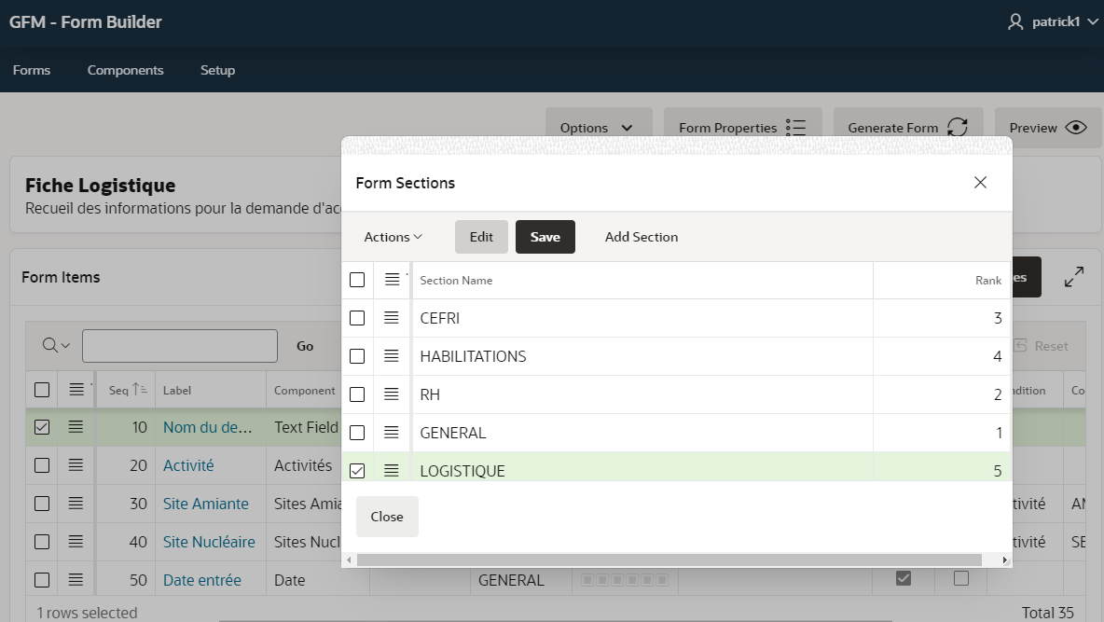
Task: Click the Generate Form refresh icon
Action: tap(959, 127)
